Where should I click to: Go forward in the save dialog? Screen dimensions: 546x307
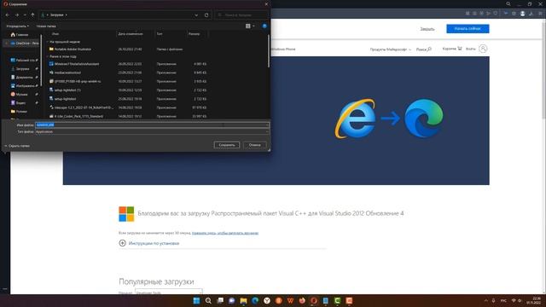click(17, 15)
